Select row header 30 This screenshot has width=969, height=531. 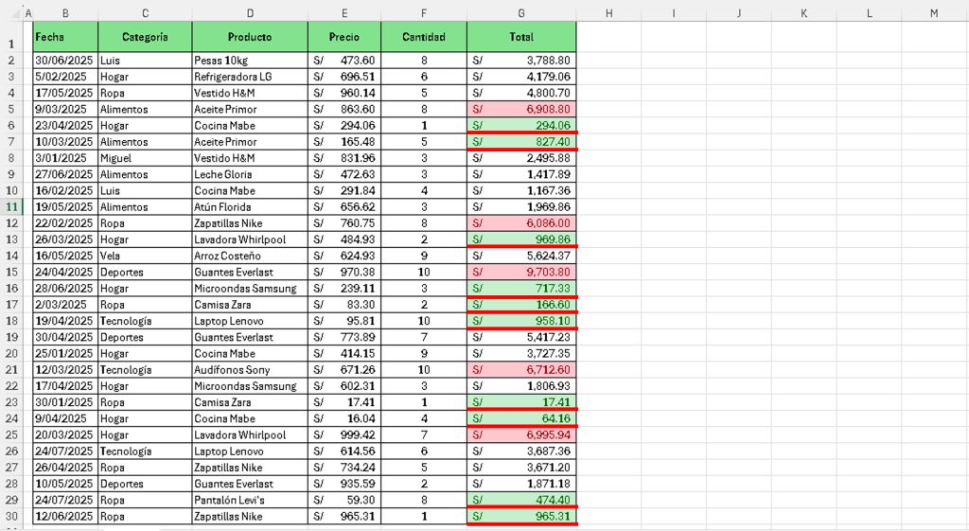click(x=11, y=516)
